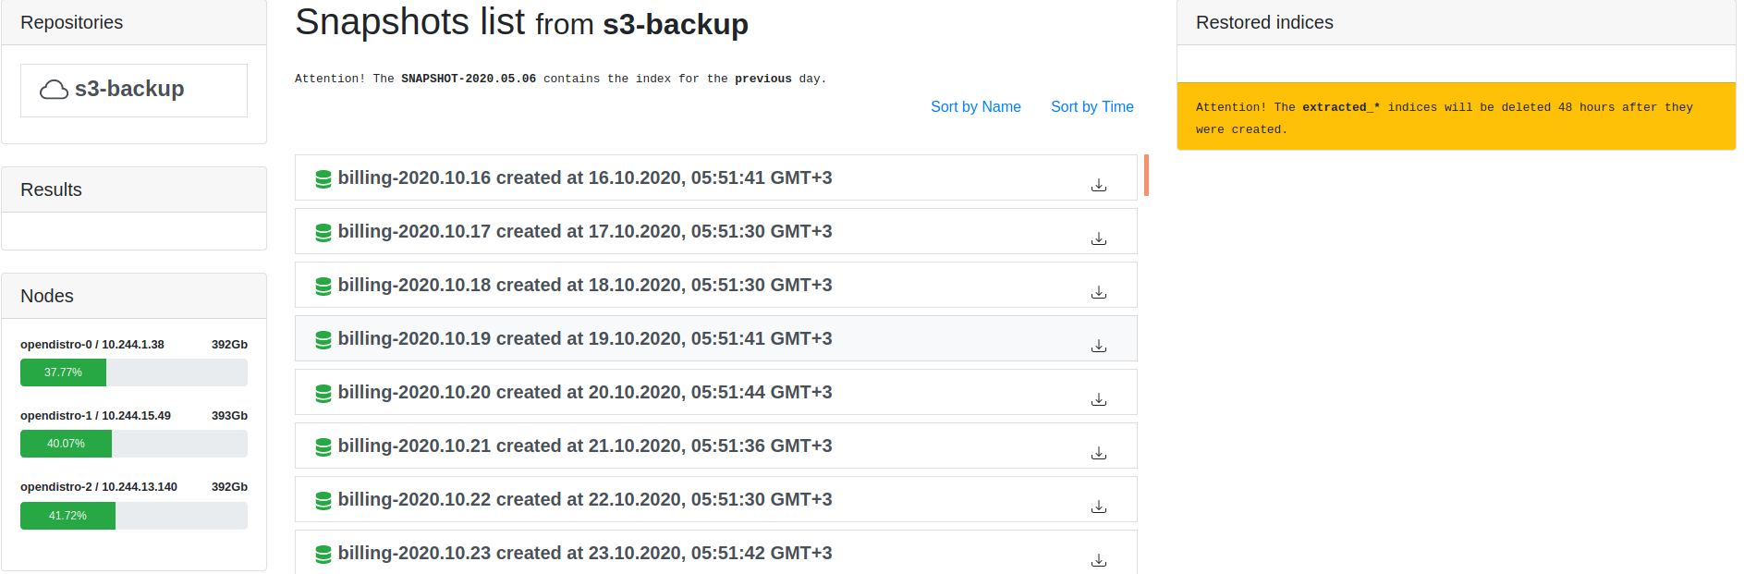The width and height of the screenshot is (1744, 574).
Task: Restore billing-2020.10.20 using its download icon
Action: pyautogui.click(x=1098, y=399)
